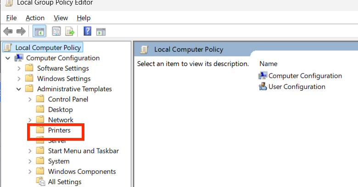Click the Computer Configuration monitor icon in tree
Image resolution: width=358 pixels, height=187 pixels.
point(19,58)
